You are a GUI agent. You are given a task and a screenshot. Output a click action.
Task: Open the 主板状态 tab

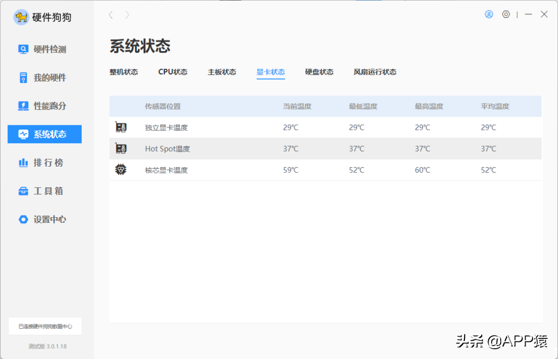[x=222, y=72]
